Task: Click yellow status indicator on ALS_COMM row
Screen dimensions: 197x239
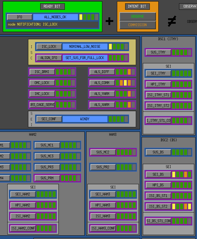Action: click(x=125, y=83)
